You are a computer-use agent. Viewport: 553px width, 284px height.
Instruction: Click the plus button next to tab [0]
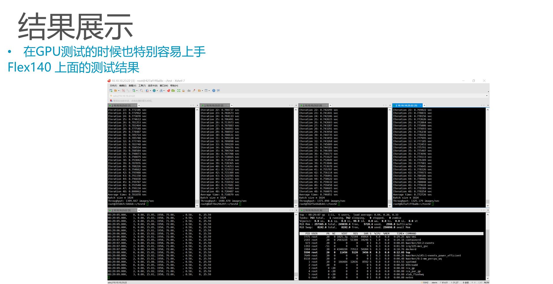point(330,105)
